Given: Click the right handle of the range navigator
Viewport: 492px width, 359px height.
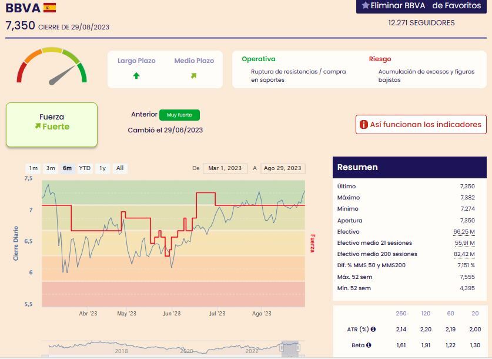Looking at the screenshot, I should (298, 347).
